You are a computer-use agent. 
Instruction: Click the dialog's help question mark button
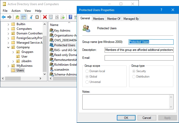pos(161,10)
